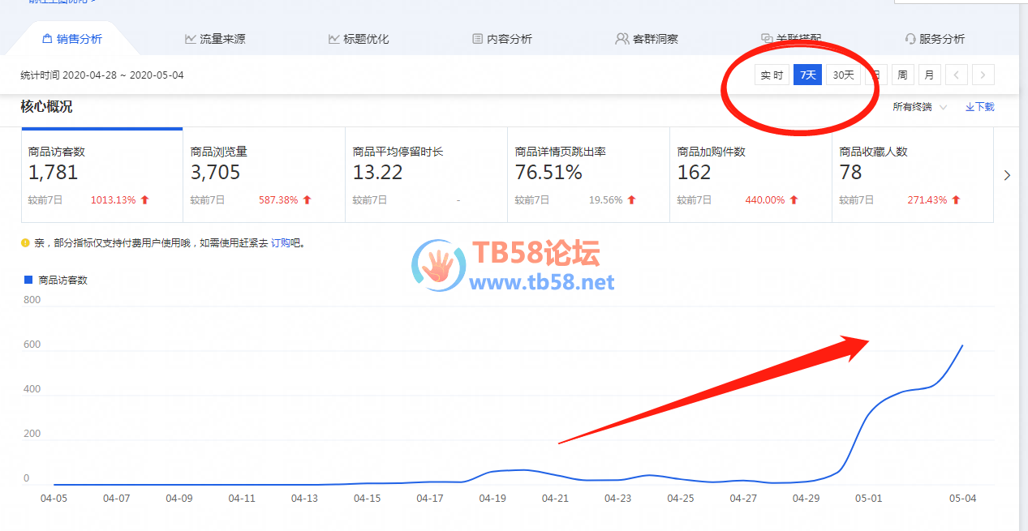
Task: Select the 商品访客数 metric card
Action: tap(101, 174)
